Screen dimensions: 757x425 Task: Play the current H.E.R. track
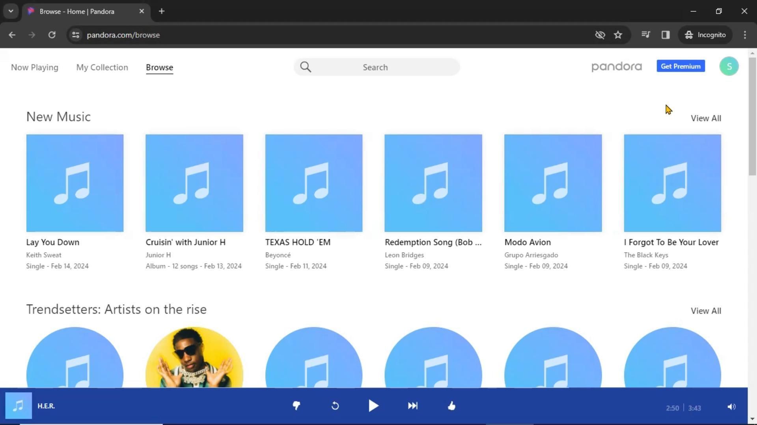(x=373, y=406)
